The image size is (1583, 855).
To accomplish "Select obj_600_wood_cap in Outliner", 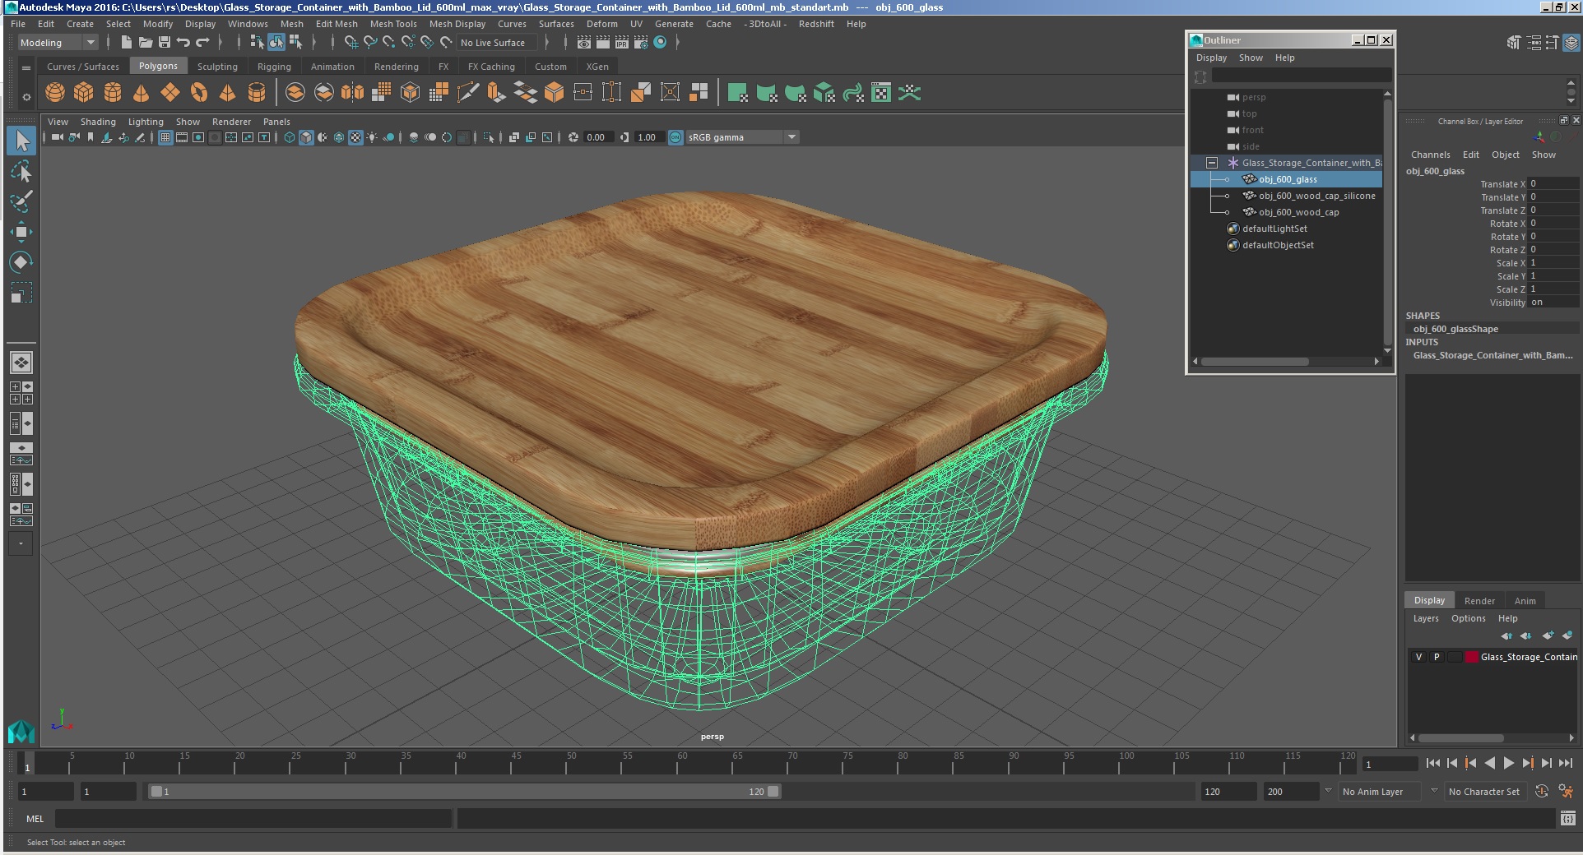I will click(1298, 212).
